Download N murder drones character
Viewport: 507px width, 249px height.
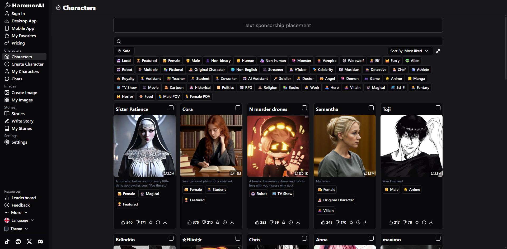(x=298, y=222)
